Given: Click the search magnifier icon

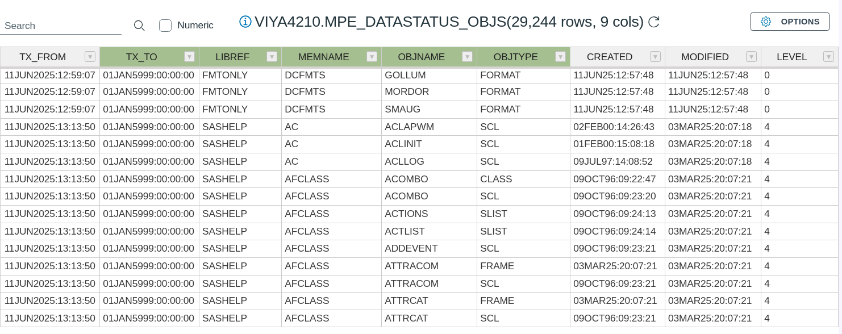Looking at the screenshot, I should coord(139,26).
